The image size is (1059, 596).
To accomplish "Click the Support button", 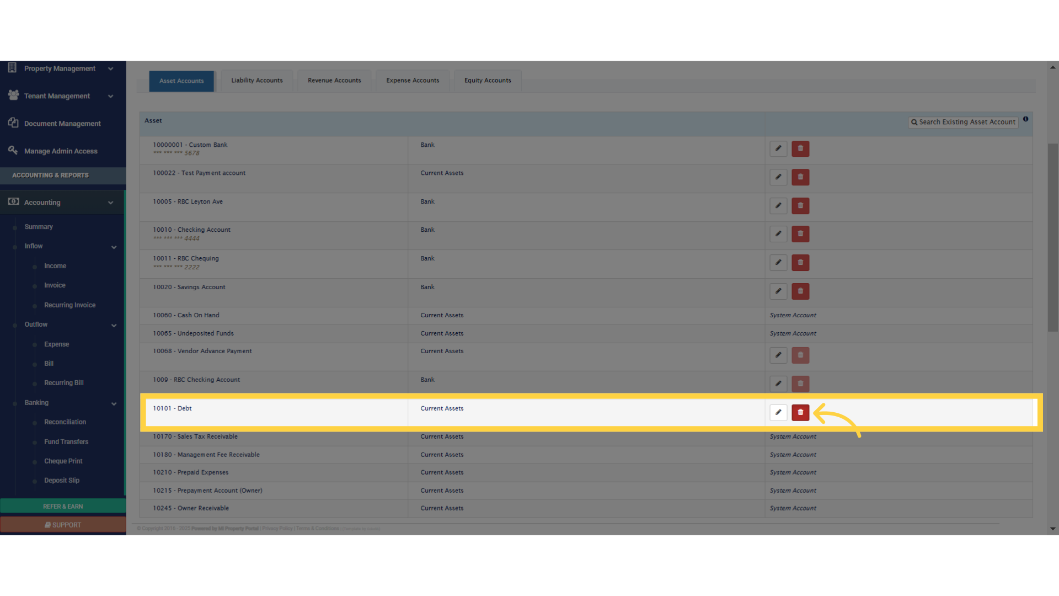I will [63, 525].
